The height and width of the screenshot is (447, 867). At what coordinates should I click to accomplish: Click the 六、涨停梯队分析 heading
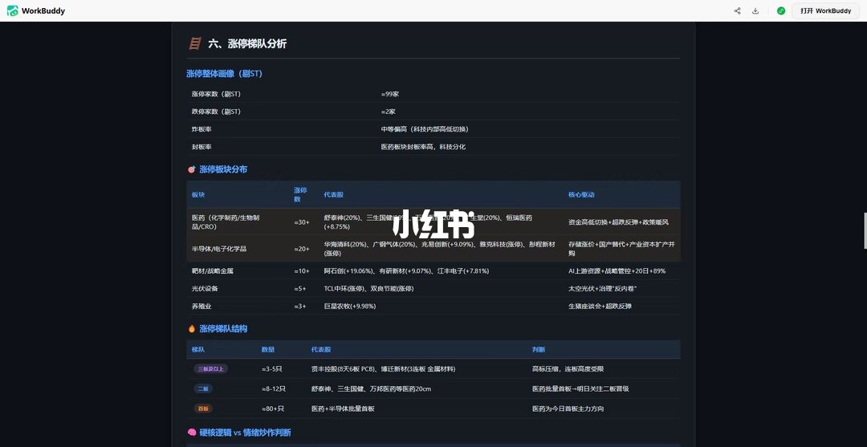pyautogui.click(x=247, y=43)
